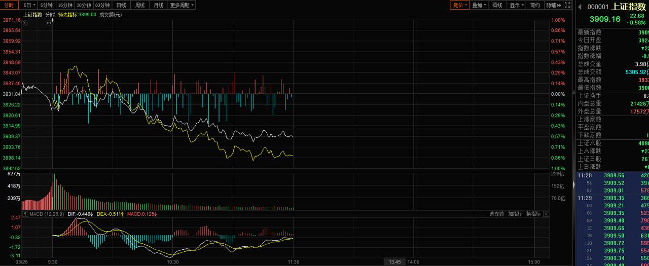Show the 月线 monthly chart

[159, 5]
